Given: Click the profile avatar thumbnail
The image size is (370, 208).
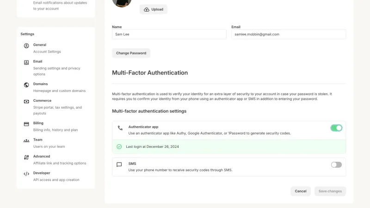Looking at the screenshot, I should 122,2.
